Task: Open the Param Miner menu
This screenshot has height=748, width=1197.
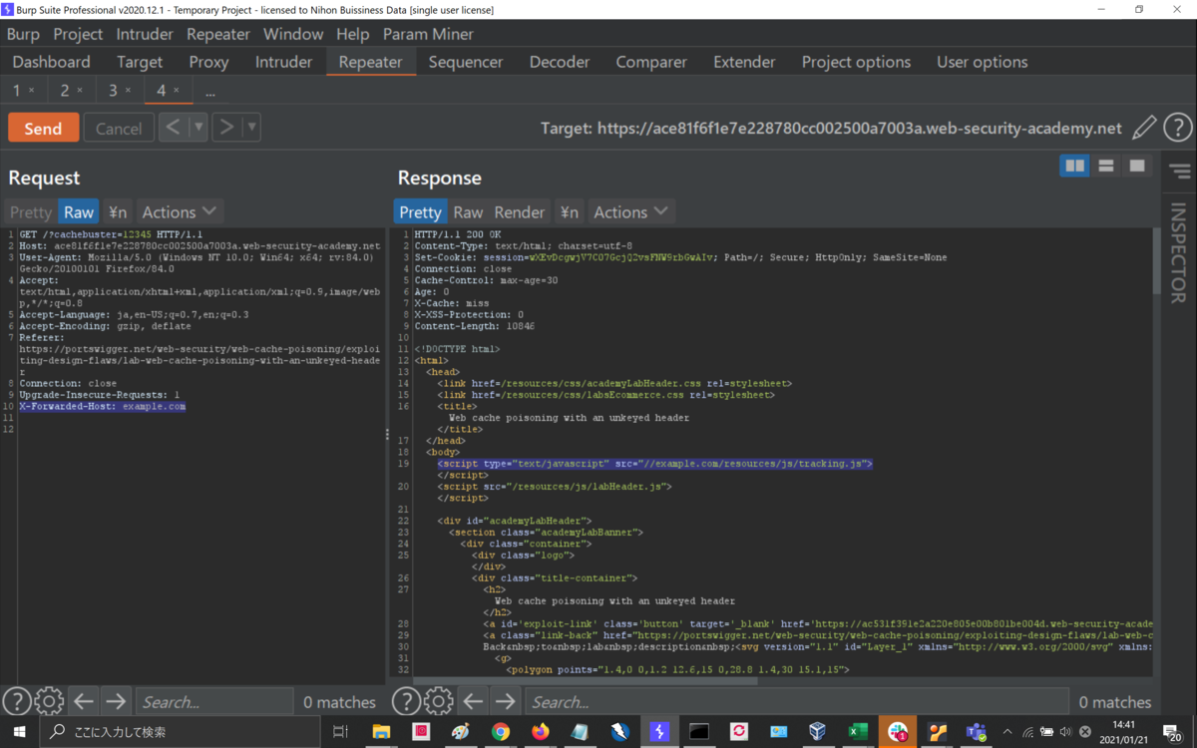Action: coord(428,34)
